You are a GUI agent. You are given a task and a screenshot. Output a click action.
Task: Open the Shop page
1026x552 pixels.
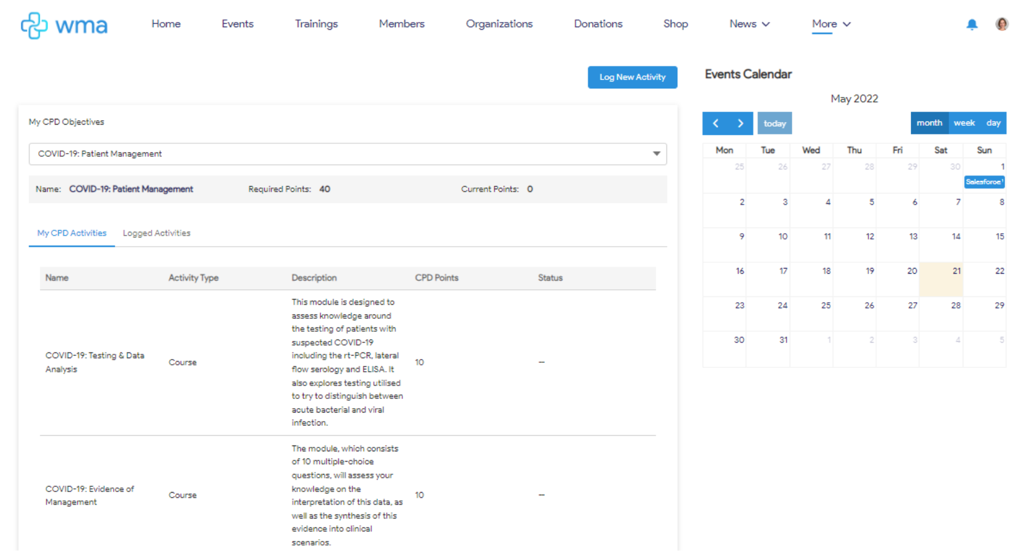[675, 24]
